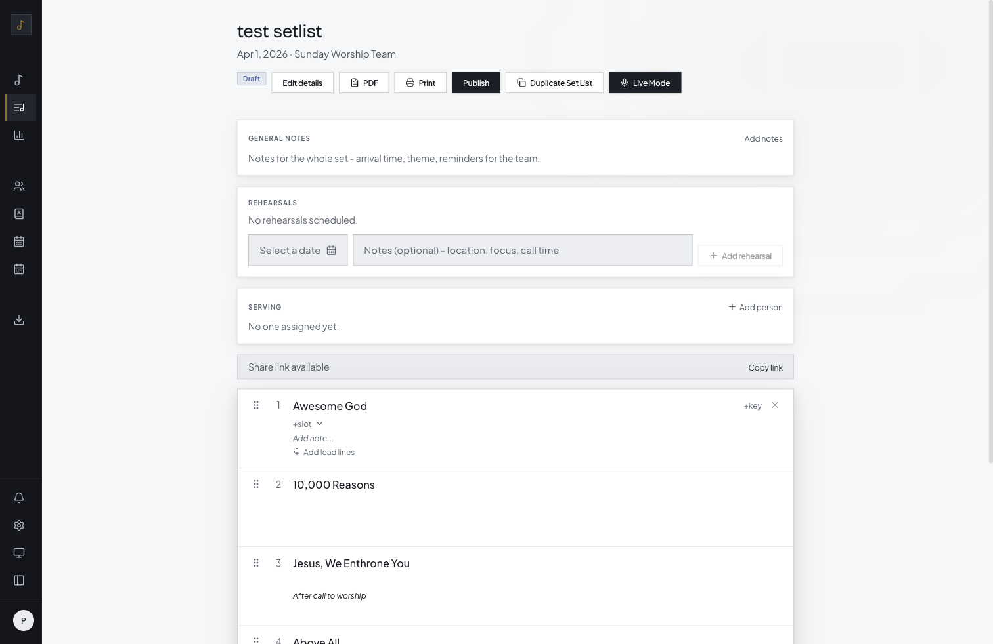Viewport: 993px width, 644px height.
Task: Click the page vertical scrollbar
Action: (x=990, y=232)
